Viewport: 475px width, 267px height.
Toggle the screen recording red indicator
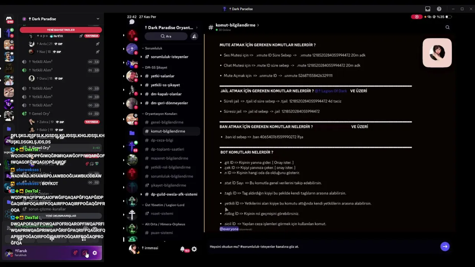coord(417,17)
